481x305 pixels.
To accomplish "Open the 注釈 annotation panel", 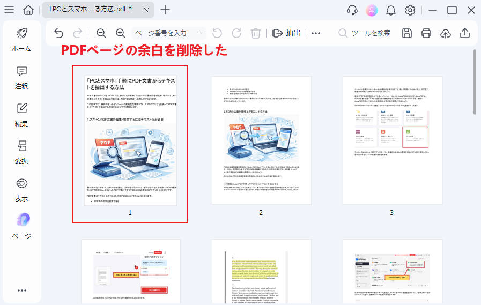I will click(x=22, y=78).
